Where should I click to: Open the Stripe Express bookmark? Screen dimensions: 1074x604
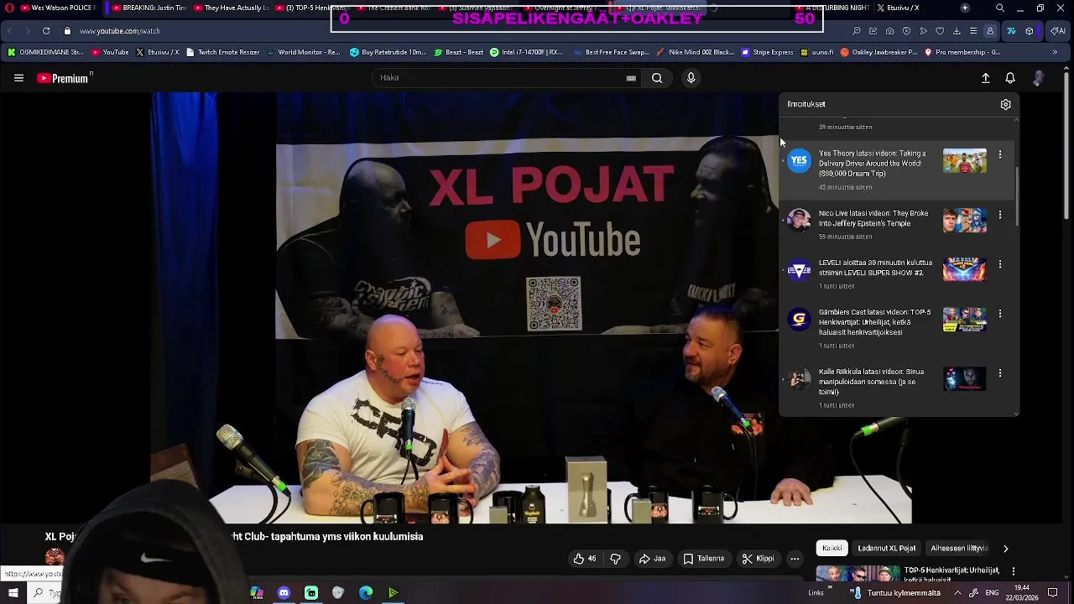[x=767, y=52]
